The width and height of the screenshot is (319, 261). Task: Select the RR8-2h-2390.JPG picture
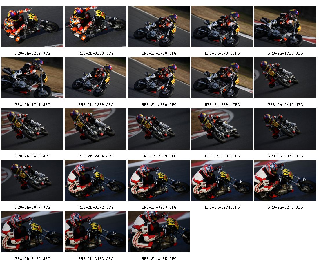[x=159, y=78]
